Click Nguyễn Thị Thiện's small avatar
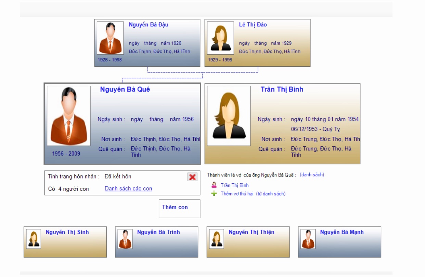This screenshot has width=425, height=277. coord(217,239)
